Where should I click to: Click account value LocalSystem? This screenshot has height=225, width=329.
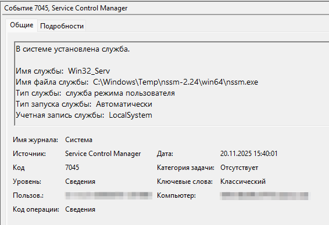click(x=131, y=115)
